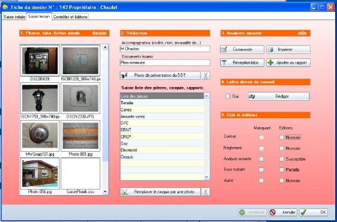Choose Photo de présentation du DDT
Viewport: 337px width, 222px height.
160,76
